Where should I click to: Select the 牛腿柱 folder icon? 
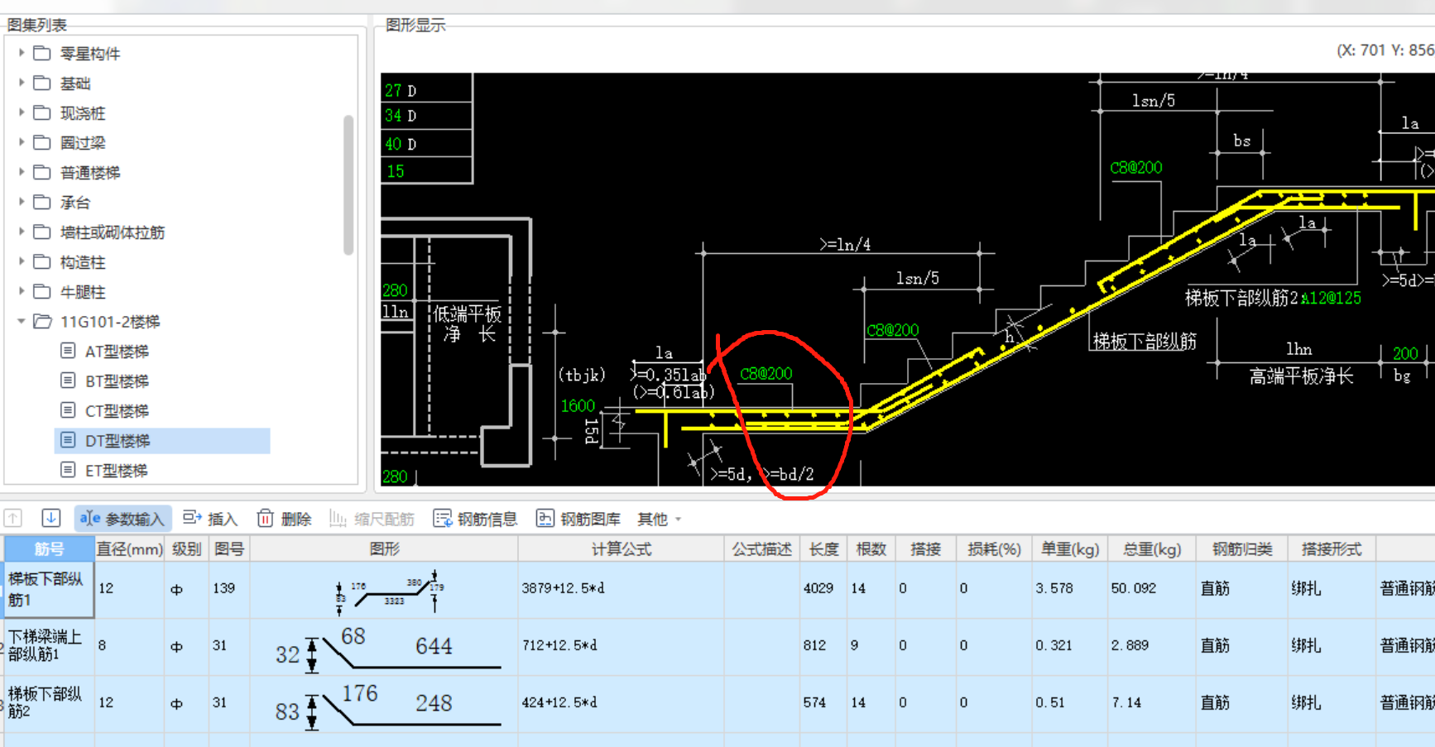click(42, 291)
